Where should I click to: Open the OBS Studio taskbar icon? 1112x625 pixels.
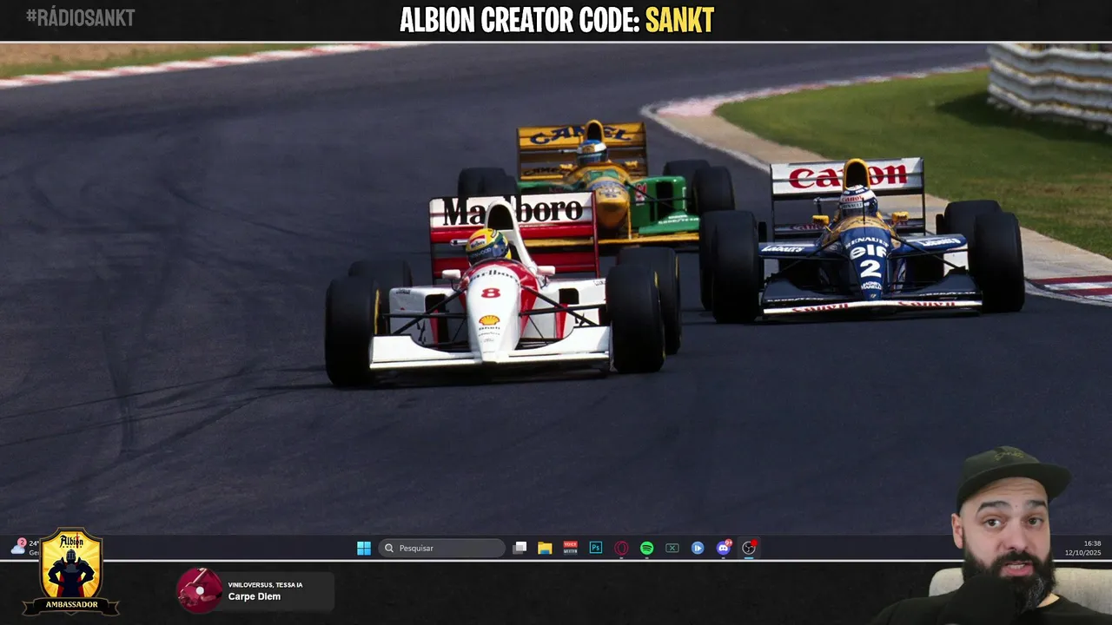[x=749, y=547]
